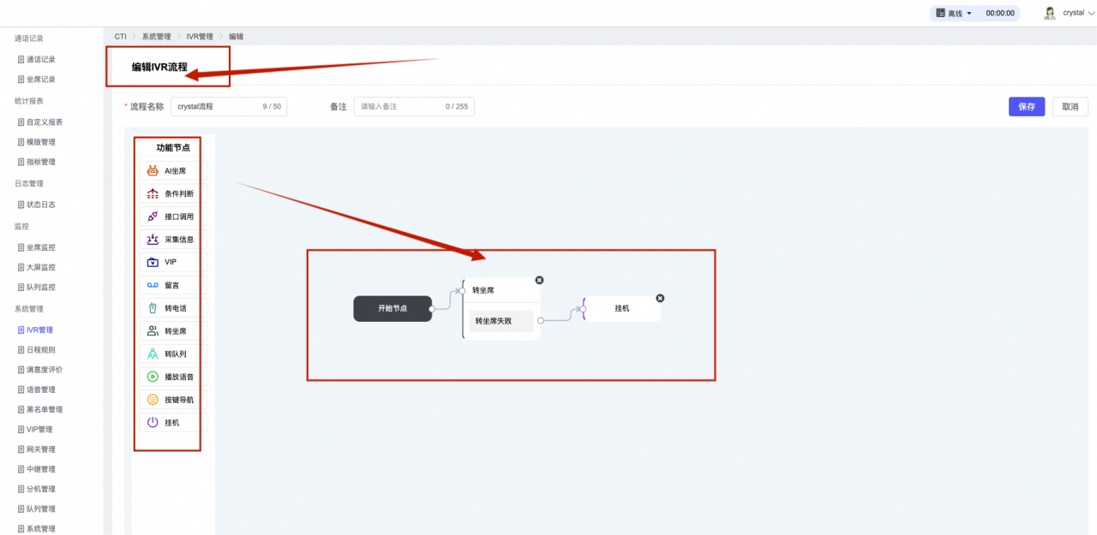Click the 00:00:00 timer text

click(1000, 14)
